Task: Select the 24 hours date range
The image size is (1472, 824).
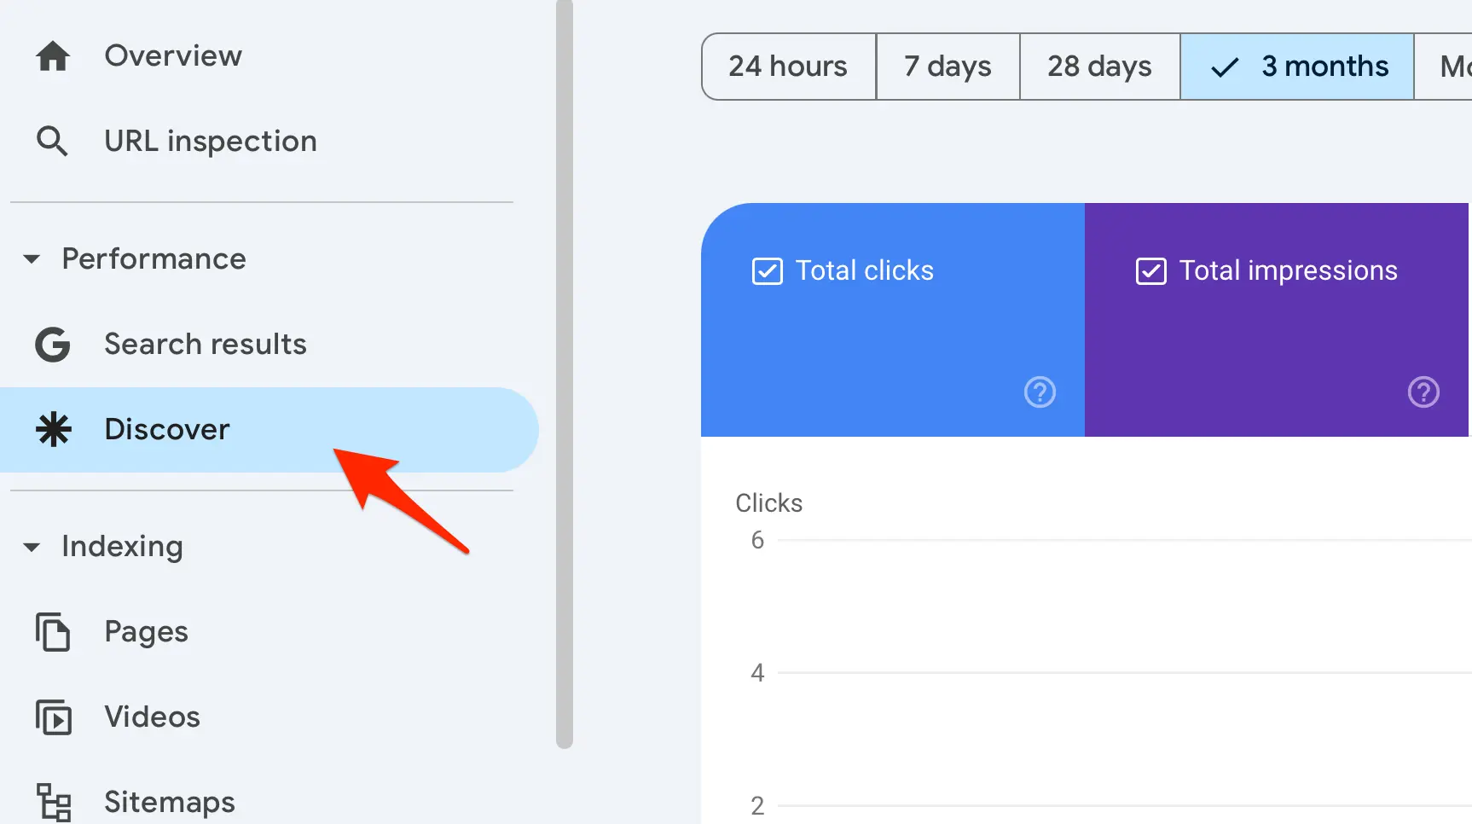Action: pos(788,67)
